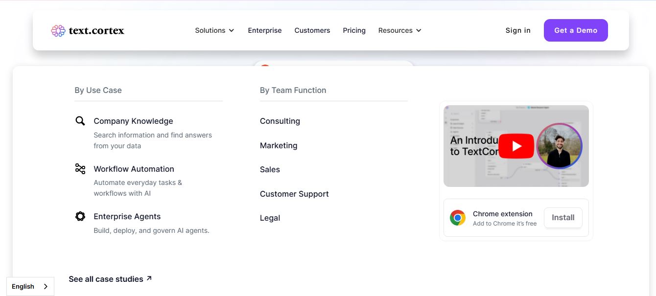Click the Resources menu label
The width and height of the screenshot is (656, 296).
[x=396, y=30]
